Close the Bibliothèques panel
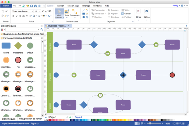Image resolution: width=189 pixels, height=126 pixels. pyautogui.click(x=42, y=26)
